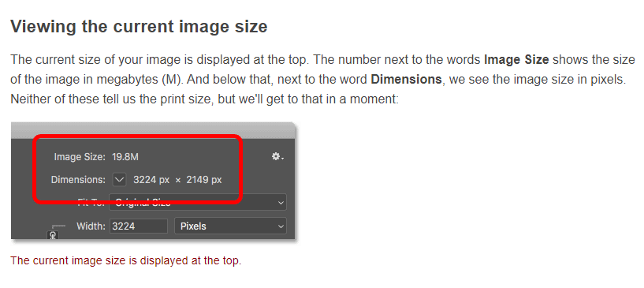
Task: Click the bold Image Size words in paragraph
Action: [x=516, y=59]
